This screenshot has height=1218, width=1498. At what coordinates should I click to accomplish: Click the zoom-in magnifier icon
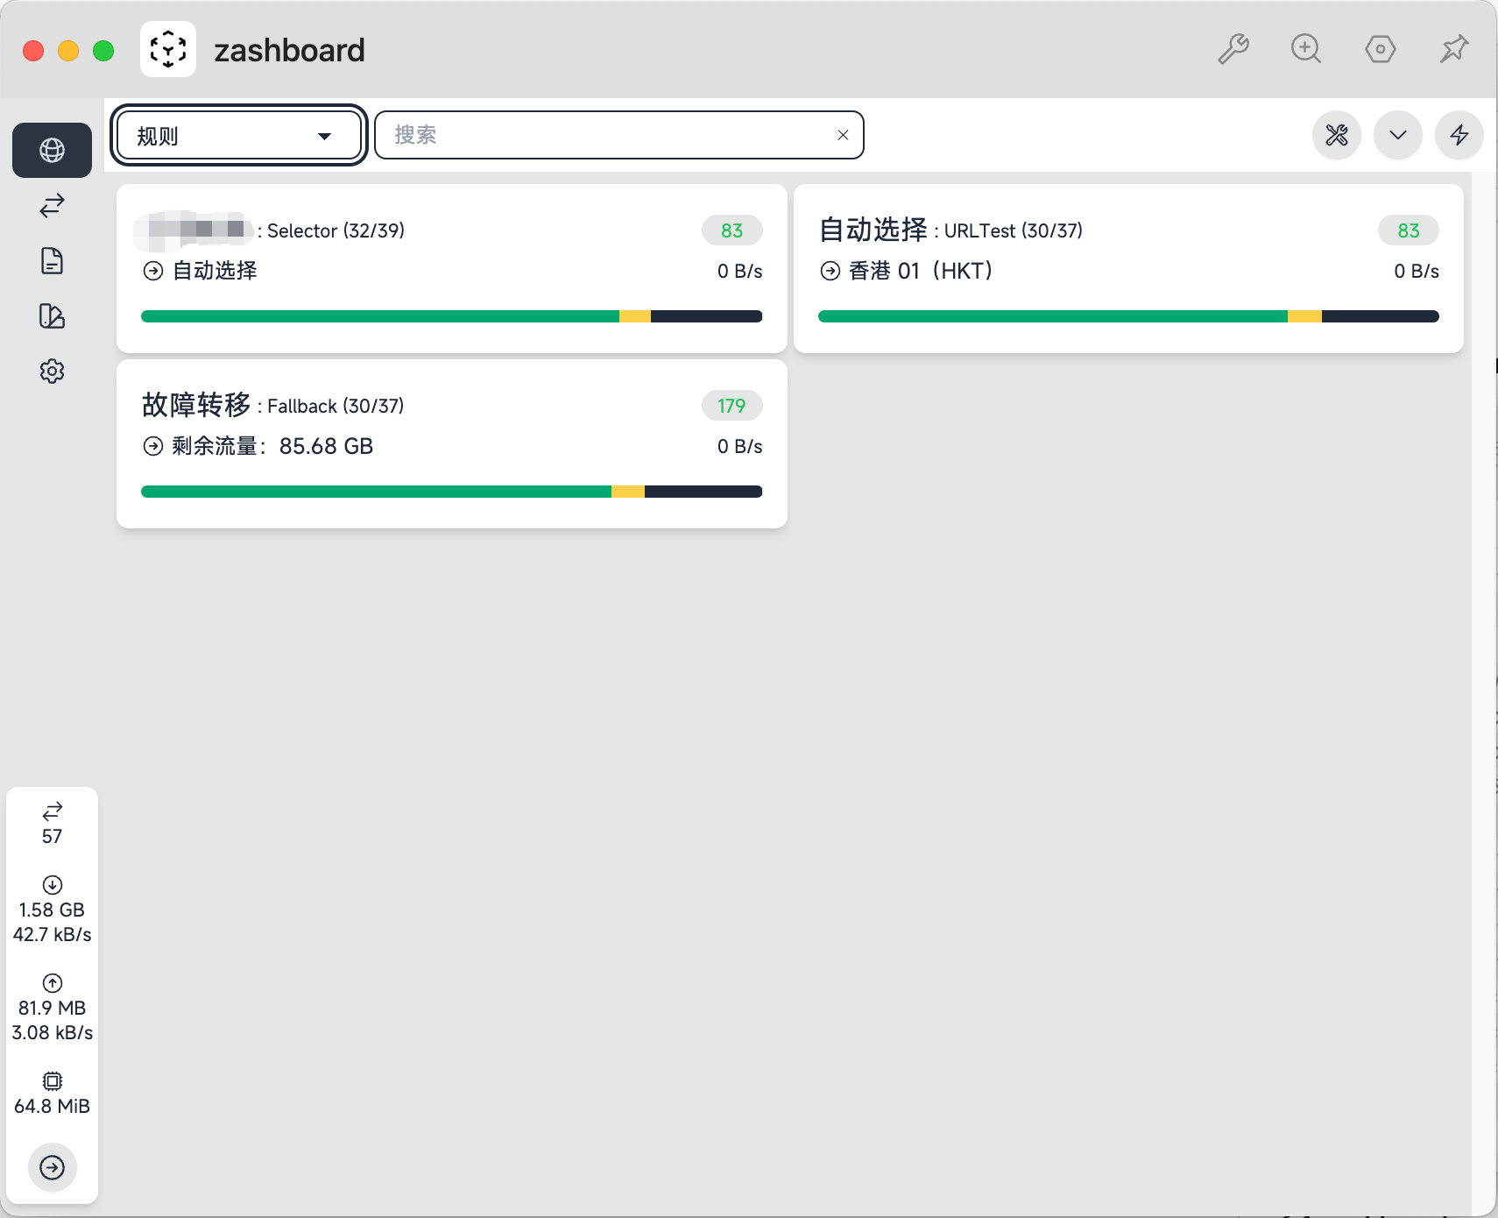click(1306, 49)
